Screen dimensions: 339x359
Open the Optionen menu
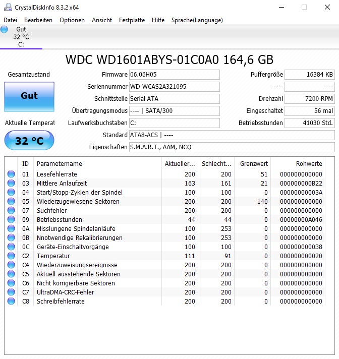(x=72, y=20)
